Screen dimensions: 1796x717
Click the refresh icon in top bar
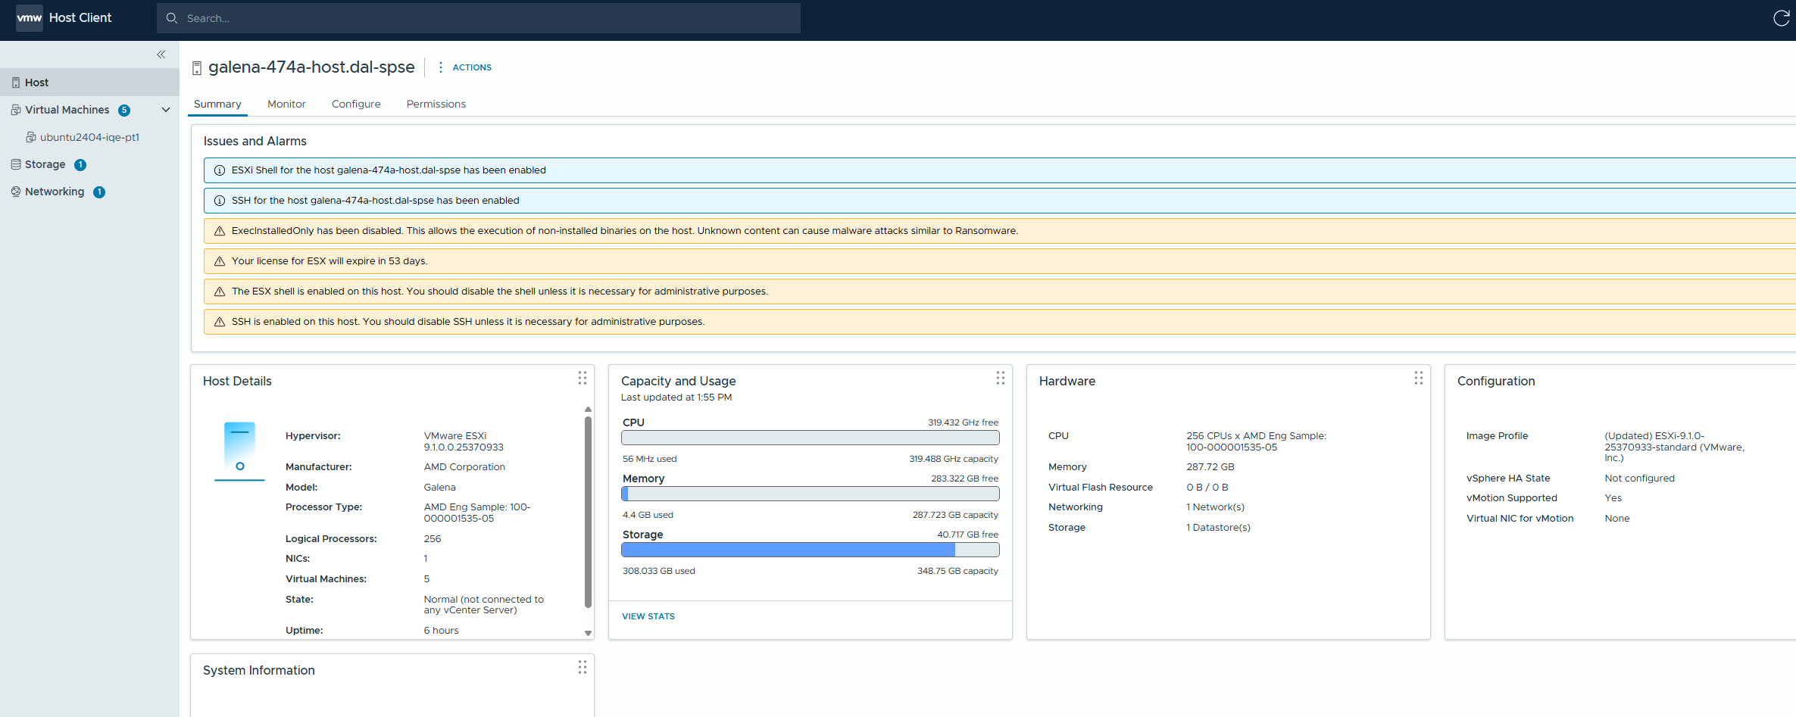tap(1781, 18)
